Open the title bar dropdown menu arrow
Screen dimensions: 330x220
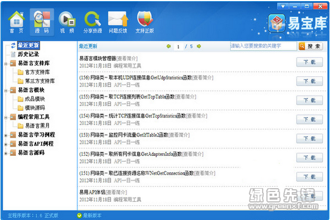(x=283, y=6)
